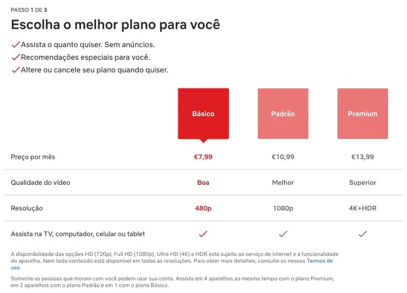This screenshot has height=293, width=407.
Task: Click the red checkmark under Básico column
Action: point(203,234)
